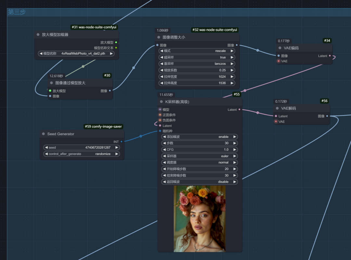Click the #59 comfy-image-saver badge

pyautogui.click(x=103, y=126)
